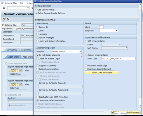Screen dimensions: 143x116
Task: Click the Edit pencil icon in Explicit Response Page Header
Action: click(14, 70)
